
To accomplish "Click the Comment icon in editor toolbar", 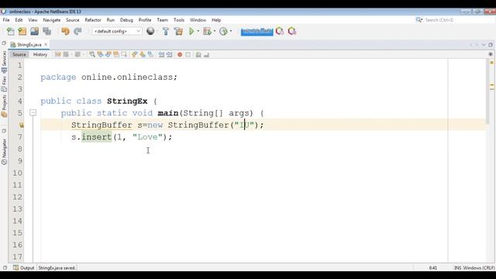I will pos(198,55).
